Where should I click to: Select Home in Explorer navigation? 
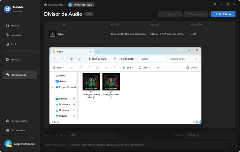pyautogui.click(x=60, y=76)
